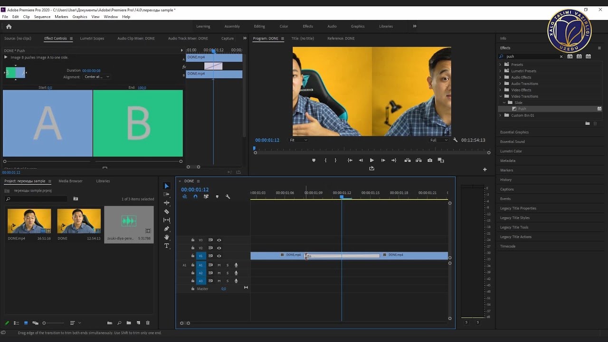608x342 pixels.
Task: Toggle Snap in timeline
Action: point(195,197)
